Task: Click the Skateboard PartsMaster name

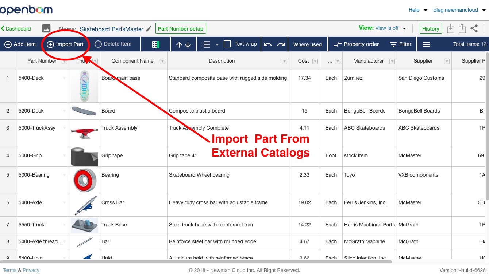Action: click(x=111, y=29)
